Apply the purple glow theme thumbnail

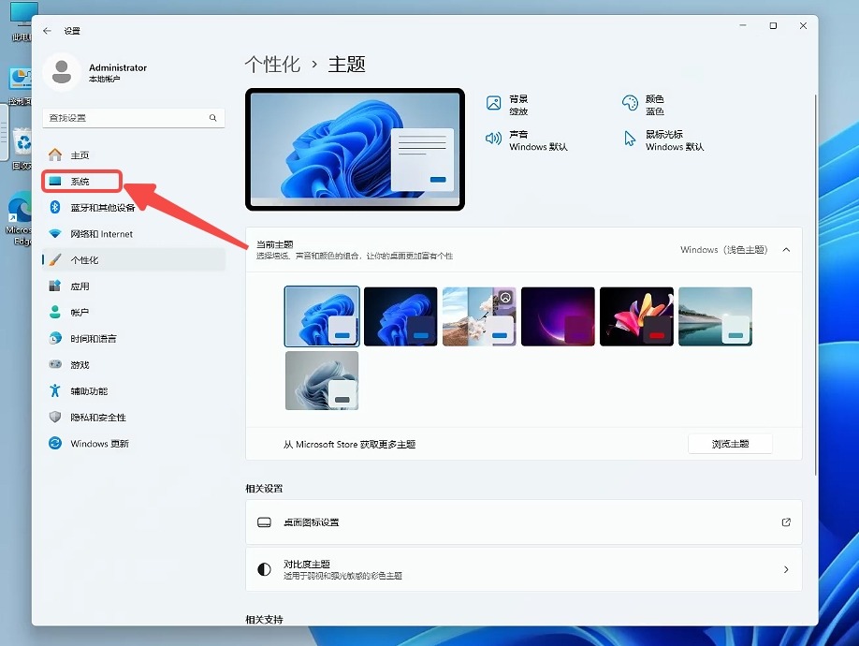click(558, 316)
